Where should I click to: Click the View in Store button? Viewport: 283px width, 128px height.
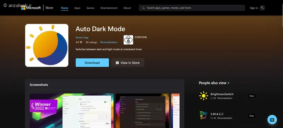pyautogui.click(x=128, y=63)
